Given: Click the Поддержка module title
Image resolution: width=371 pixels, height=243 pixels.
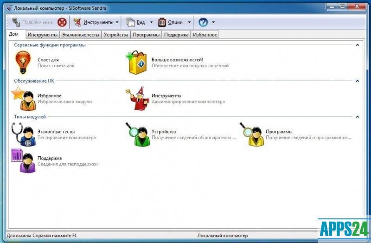Looking at the screenshot, I should click(50, 158).
